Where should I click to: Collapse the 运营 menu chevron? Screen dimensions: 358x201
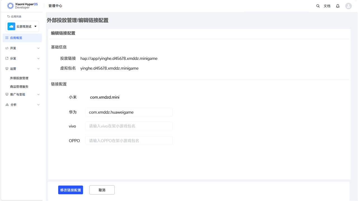38,69
